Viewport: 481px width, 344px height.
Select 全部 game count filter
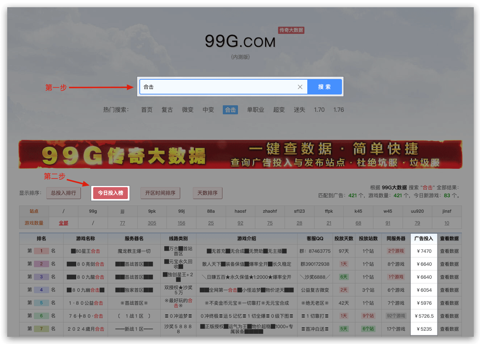64,223
